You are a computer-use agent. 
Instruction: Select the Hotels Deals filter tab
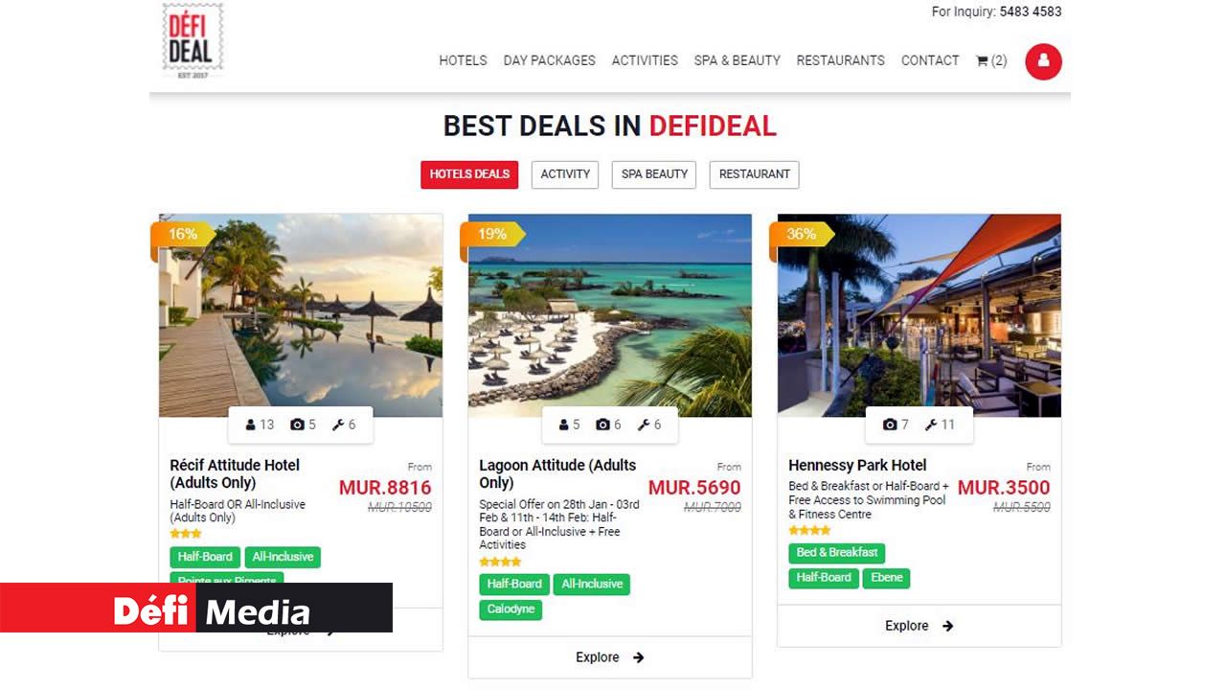(x=469, y=174)
